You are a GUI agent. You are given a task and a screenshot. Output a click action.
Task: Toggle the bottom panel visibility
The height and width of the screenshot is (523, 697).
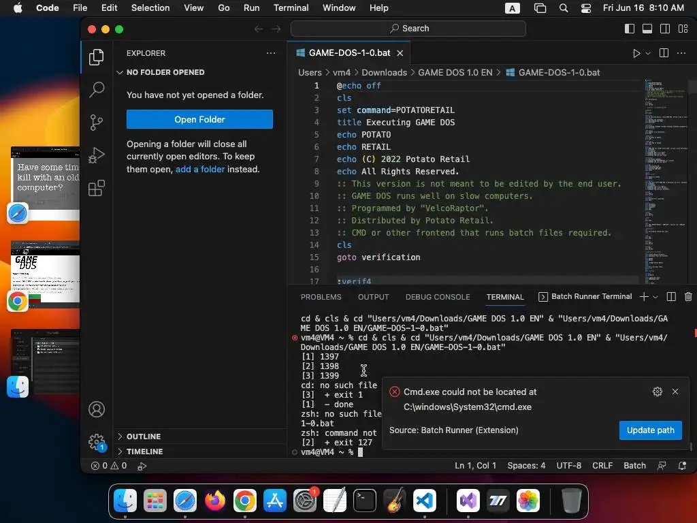[x=647, y=29]
